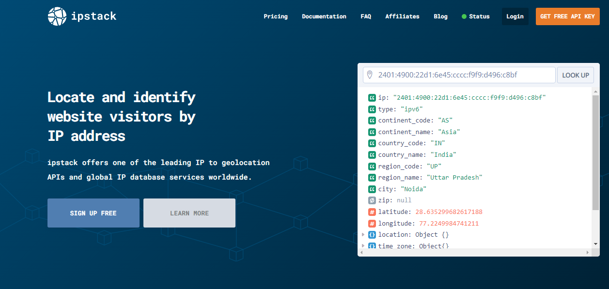Select the object braces icon beside location
The image size is (609, 289).
[372, 234]
